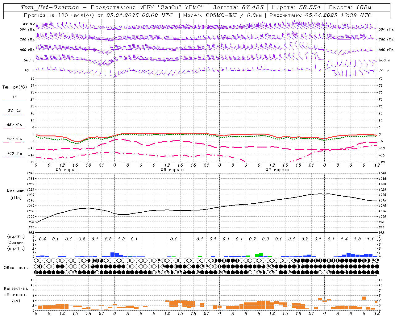Click the "Давление" pressure panel label
The height and width of the screenshot is (316, 395).
16,191
